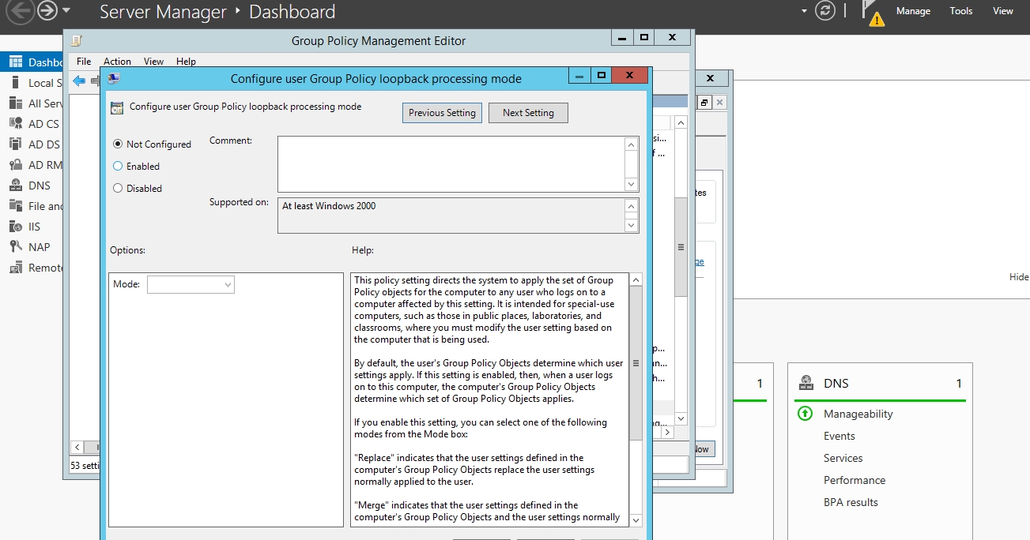
Task: Open the Tools menu in Server Manager
Action: click(961, 11)
